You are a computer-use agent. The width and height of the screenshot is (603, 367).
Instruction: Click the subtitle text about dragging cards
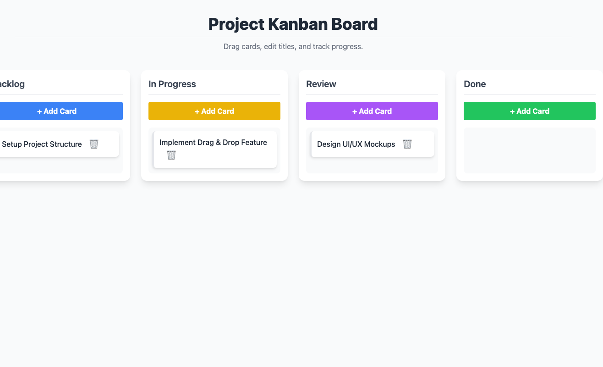293,46
